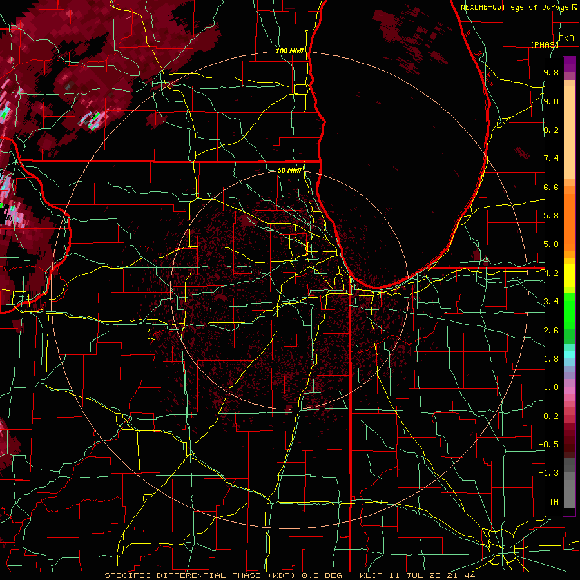The width and height of the screenshot is (580, 580).
Task: Pick the purple band atop color scale
Action: 569,64
